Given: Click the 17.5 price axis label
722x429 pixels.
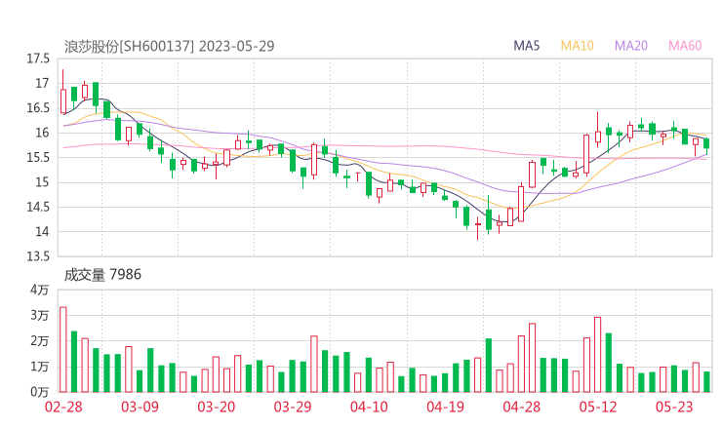Looking at the screenshot, I should (x=38, y=58).
